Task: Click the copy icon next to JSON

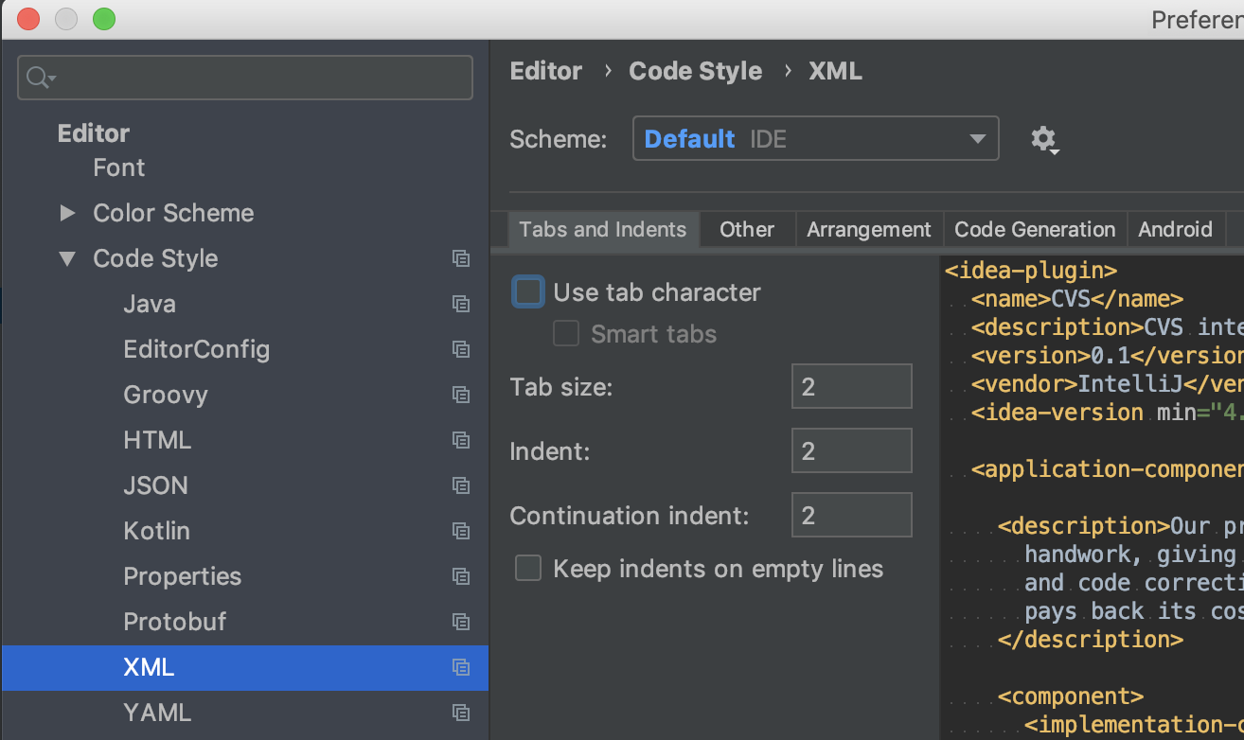Action: (x=461, y=485)
